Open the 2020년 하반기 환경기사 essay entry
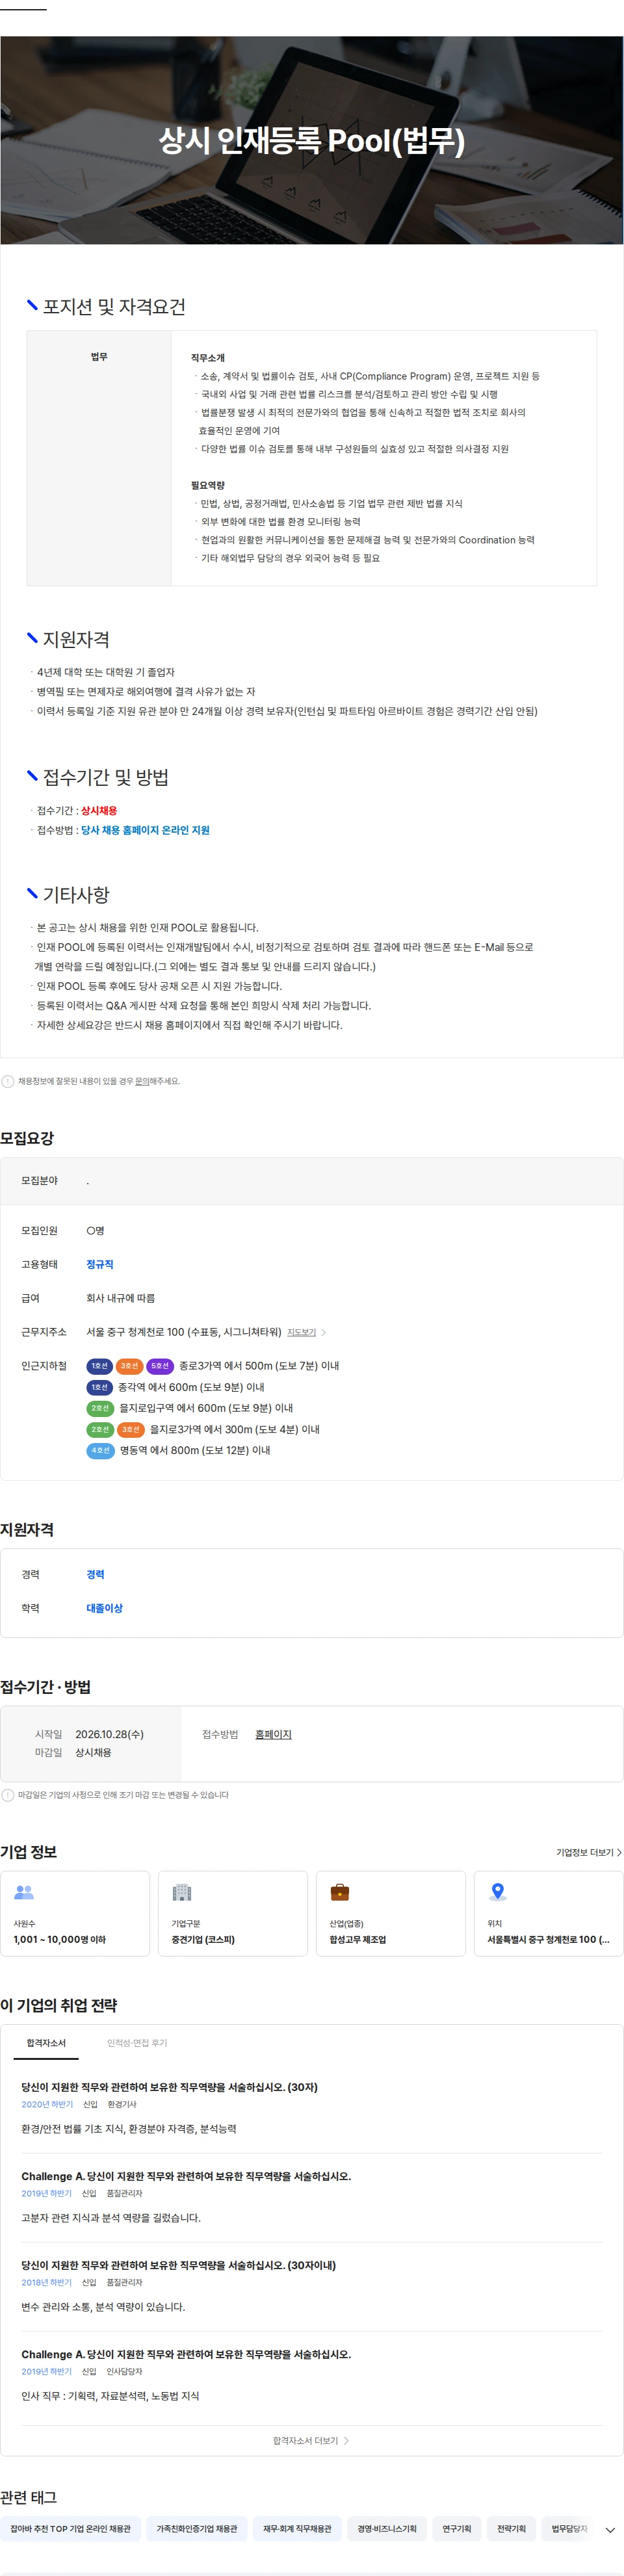This screenshot has height=2576, width=624. (x=311, y=2108)
